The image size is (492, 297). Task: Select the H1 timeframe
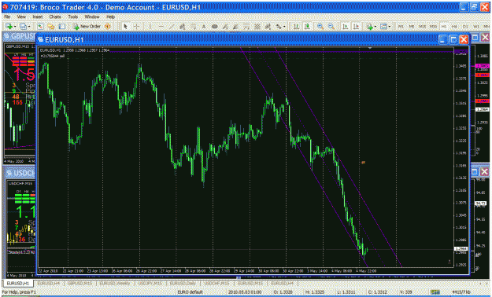pyautogui.click(x=444, y=27)
